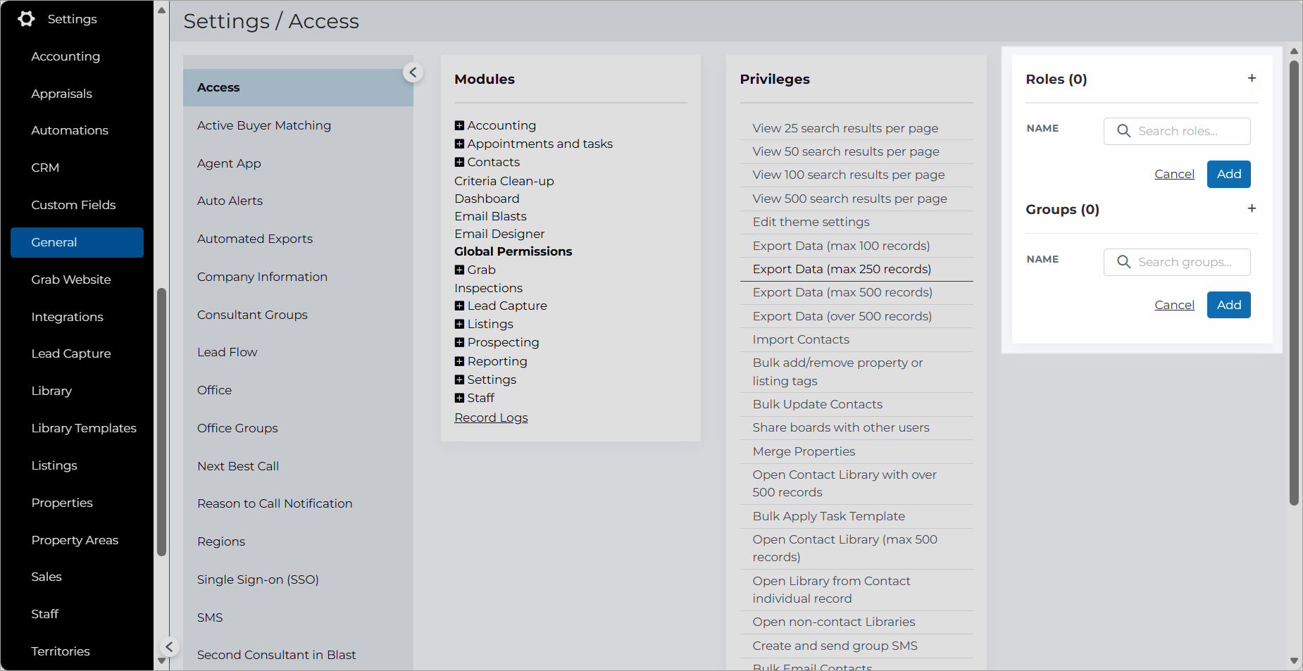Open Company Information settings page

pos(262,277)
